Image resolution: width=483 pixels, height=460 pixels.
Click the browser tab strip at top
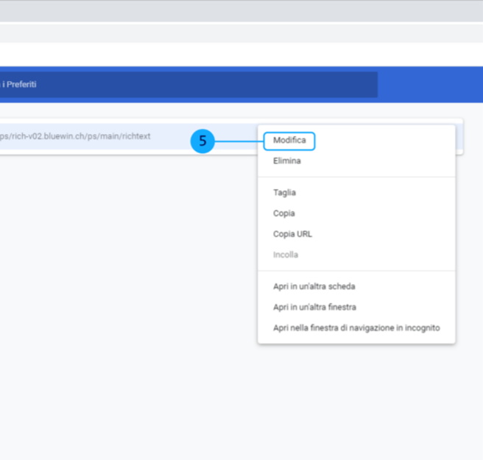221,10
